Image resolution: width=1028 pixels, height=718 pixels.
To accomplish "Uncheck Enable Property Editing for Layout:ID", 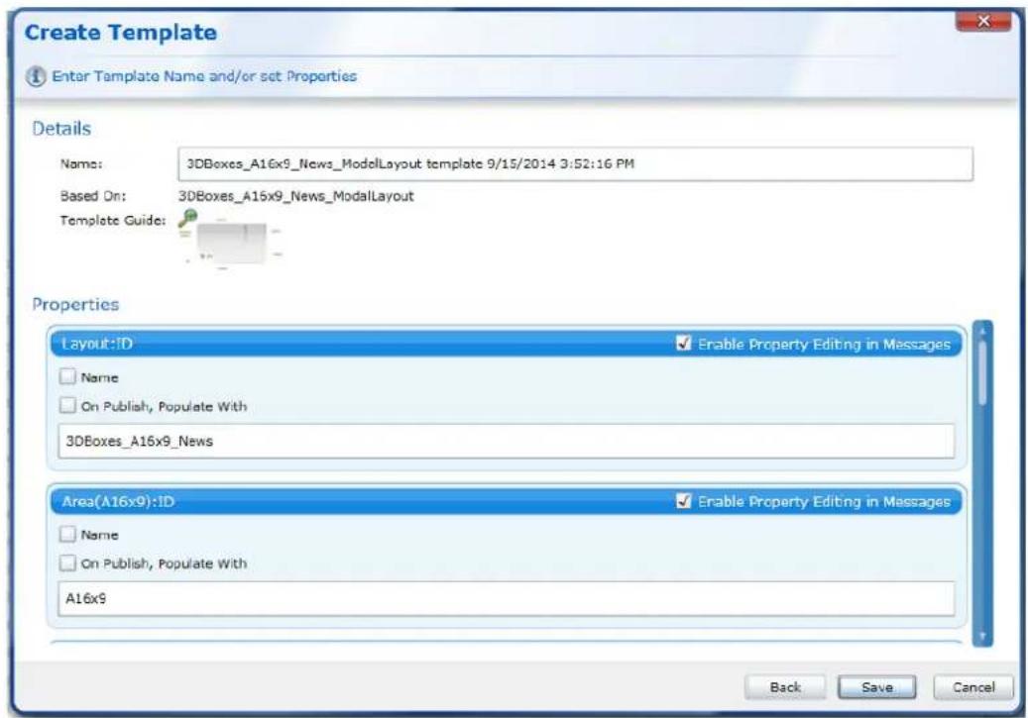I will coord(683,344).
